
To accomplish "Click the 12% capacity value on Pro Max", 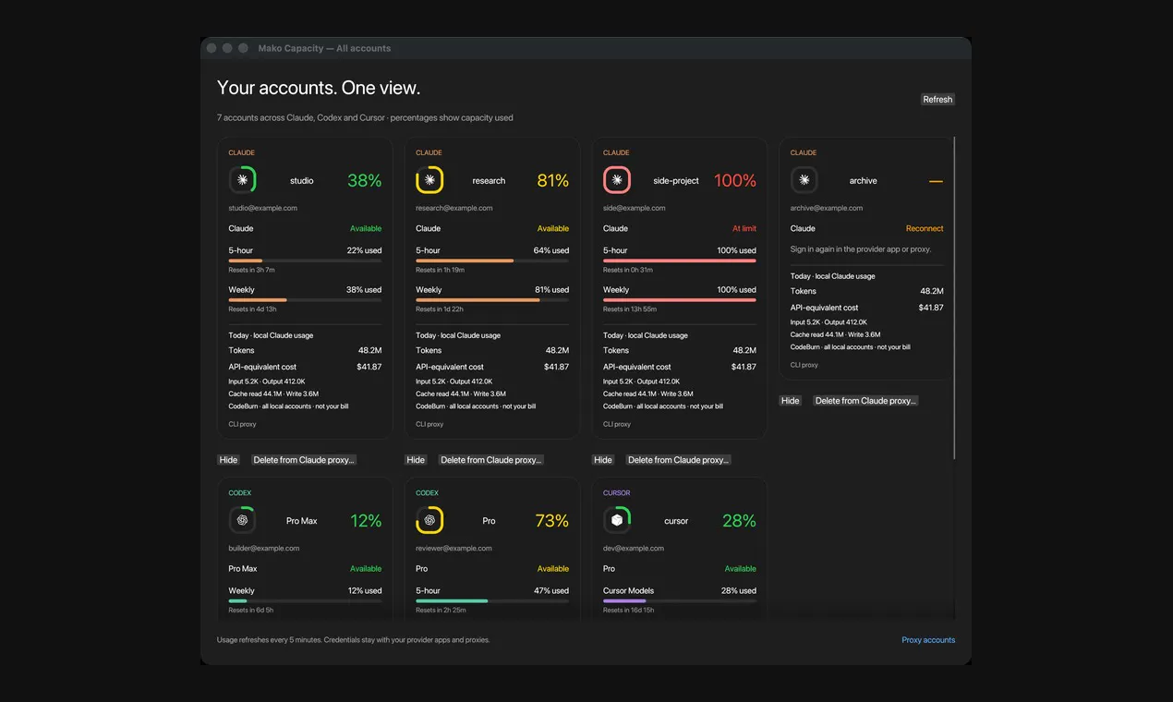I will pos(366,521).
